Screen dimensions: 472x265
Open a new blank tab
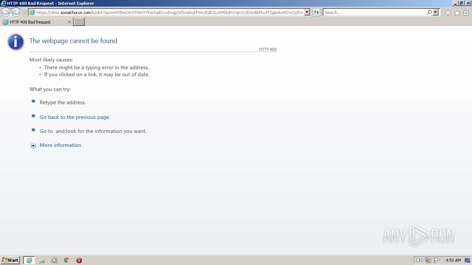tap(79, 22)
